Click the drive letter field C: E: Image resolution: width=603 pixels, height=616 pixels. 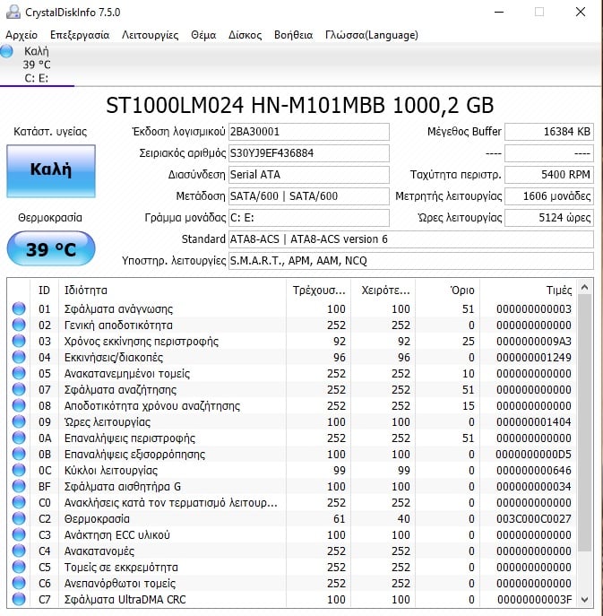pos(309,218)
